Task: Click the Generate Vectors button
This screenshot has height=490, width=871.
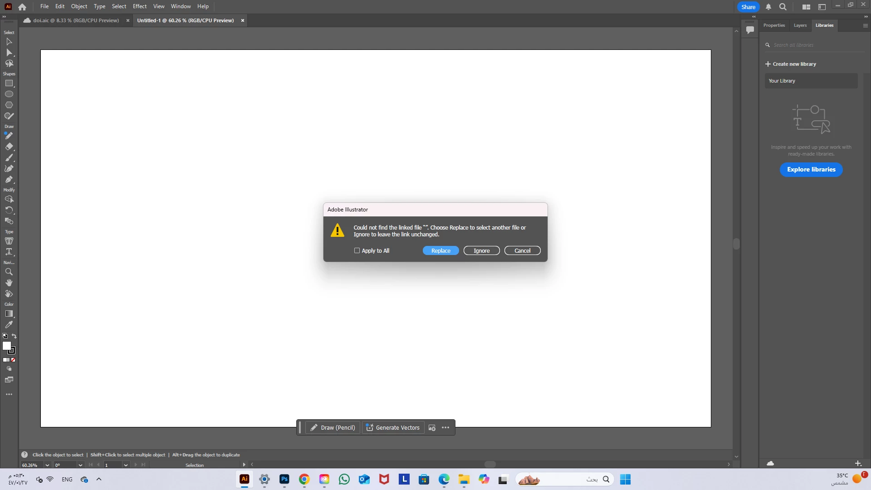Action: [x=393, y=427]
